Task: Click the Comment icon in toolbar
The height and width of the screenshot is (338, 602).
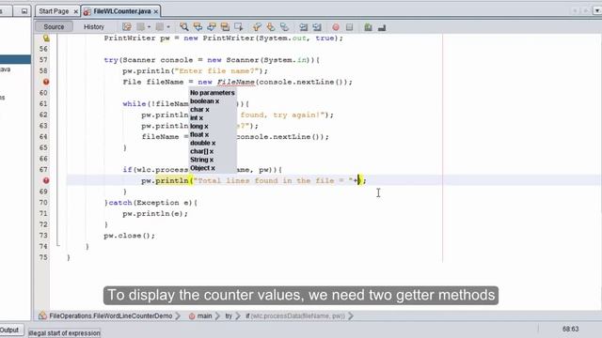Action: [x=368, y=27]
